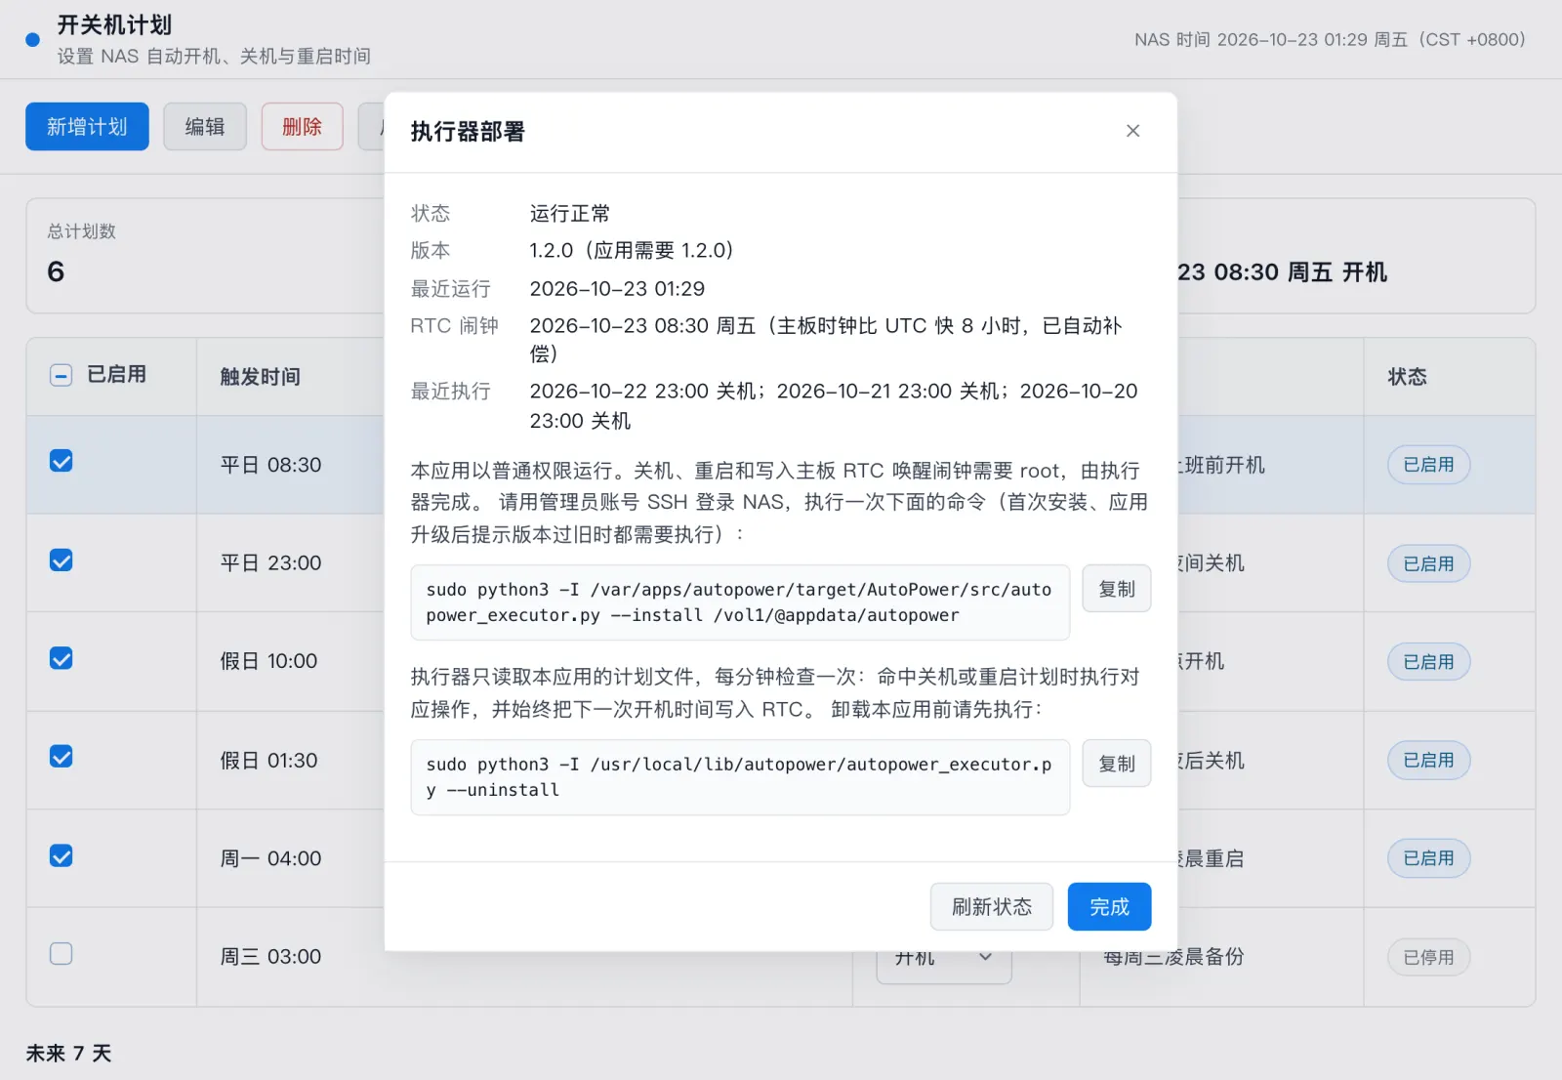Screen dimensions: 1562x1080
Task: Click the 状态 column header
Action: (1407, 377)
